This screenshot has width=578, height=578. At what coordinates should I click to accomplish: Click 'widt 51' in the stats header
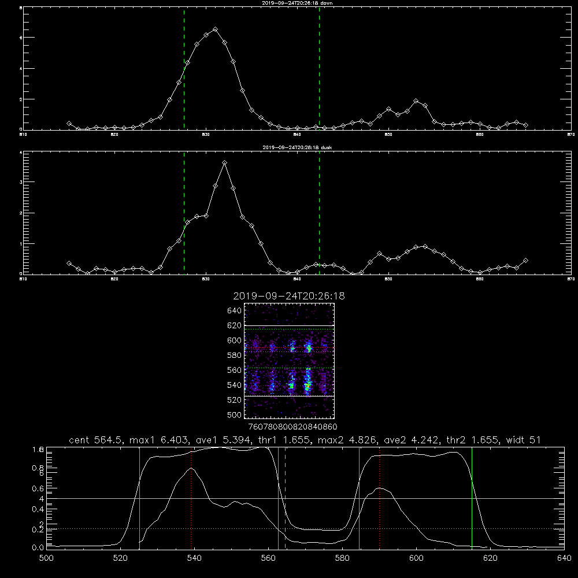(x=524, y=440)
